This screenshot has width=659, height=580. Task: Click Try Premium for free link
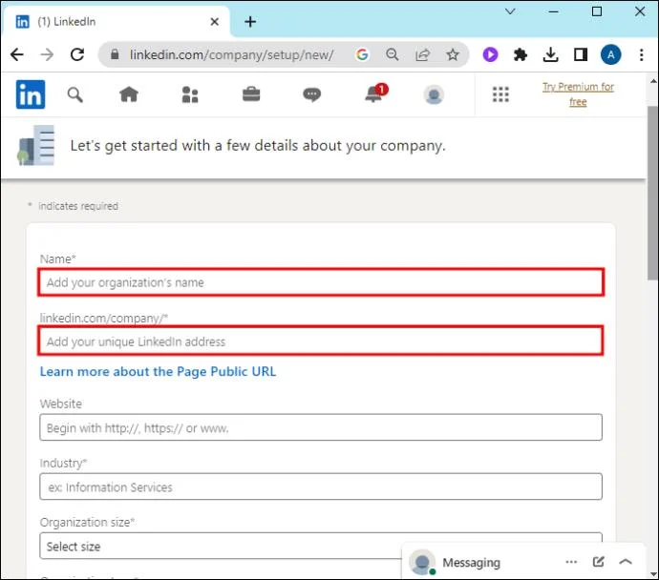click(578, 94)
